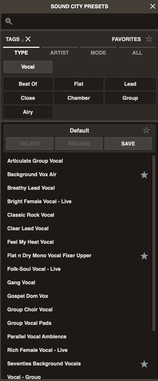Toggle the Favorites star filter
This screenshot has height=381, width=158.
tap(149, 39)
